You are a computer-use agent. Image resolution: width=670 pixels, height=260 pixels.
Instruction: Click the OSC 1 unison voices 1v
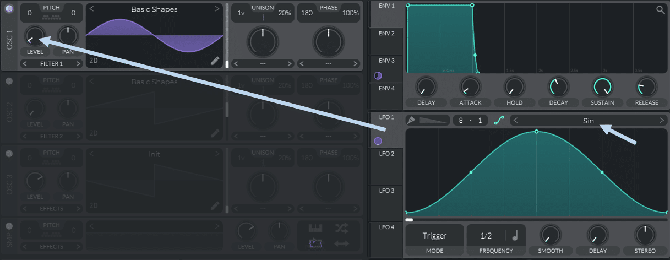point(241,13)
